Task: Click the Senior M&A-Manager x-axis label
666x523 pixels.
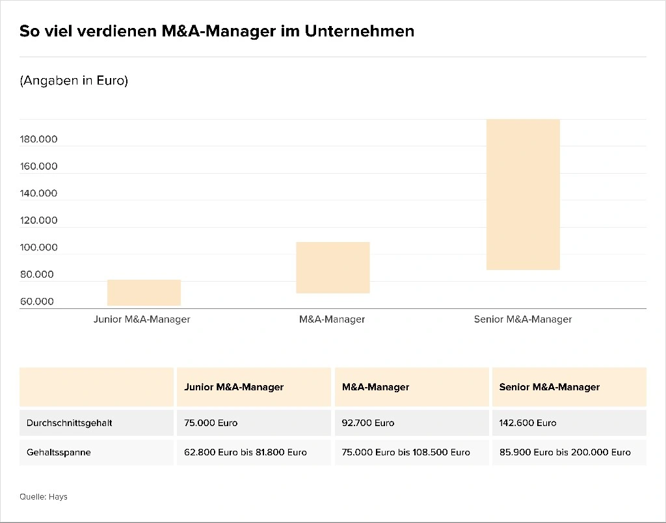Action: click(523, 319)
